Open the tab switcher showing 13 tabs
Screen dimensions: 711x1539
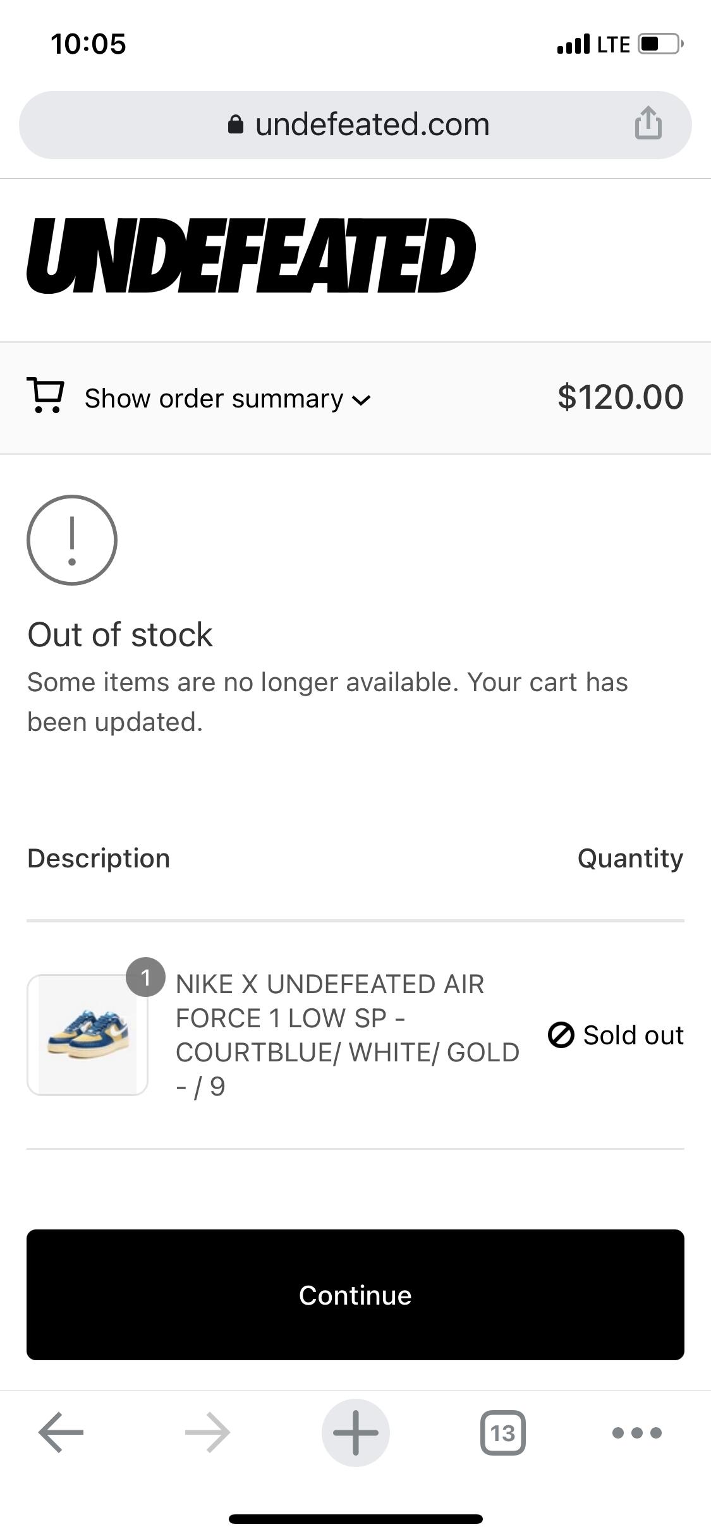503,1432
